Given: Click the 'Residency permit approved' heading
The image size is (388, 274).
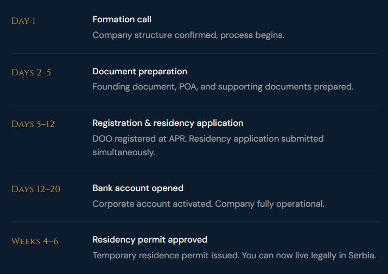Looking at the screenshot, I should click(x=150, y=239).
